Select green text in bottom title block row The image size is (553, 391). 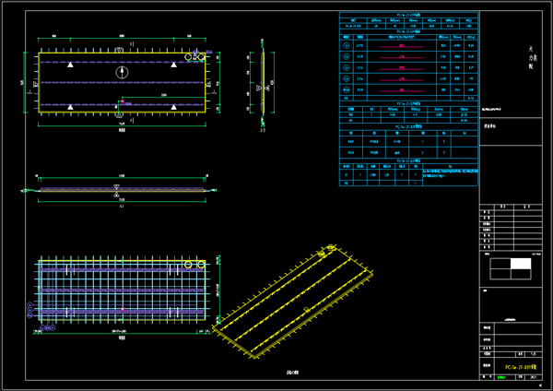pos(501,377)
